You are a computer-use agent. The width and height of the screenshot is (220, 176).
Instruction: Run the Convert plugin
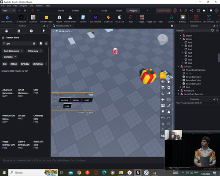[83, 19]
